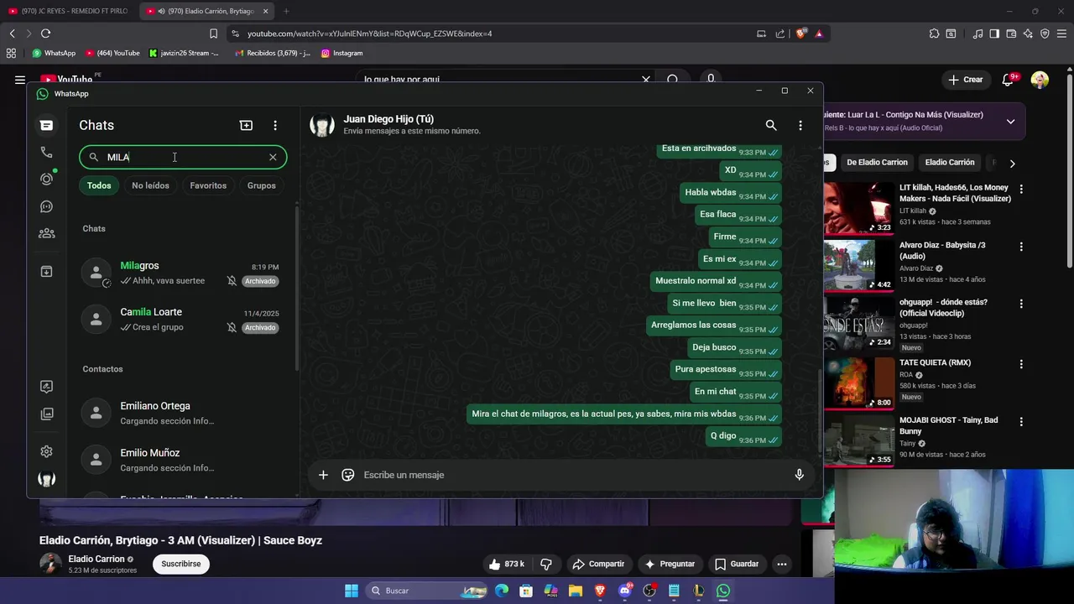Viewport: 1074px width, 604px height.
Task: Open the TATE QUIETA (RMX) thumbnail
Action: click(x=858, y=383)
